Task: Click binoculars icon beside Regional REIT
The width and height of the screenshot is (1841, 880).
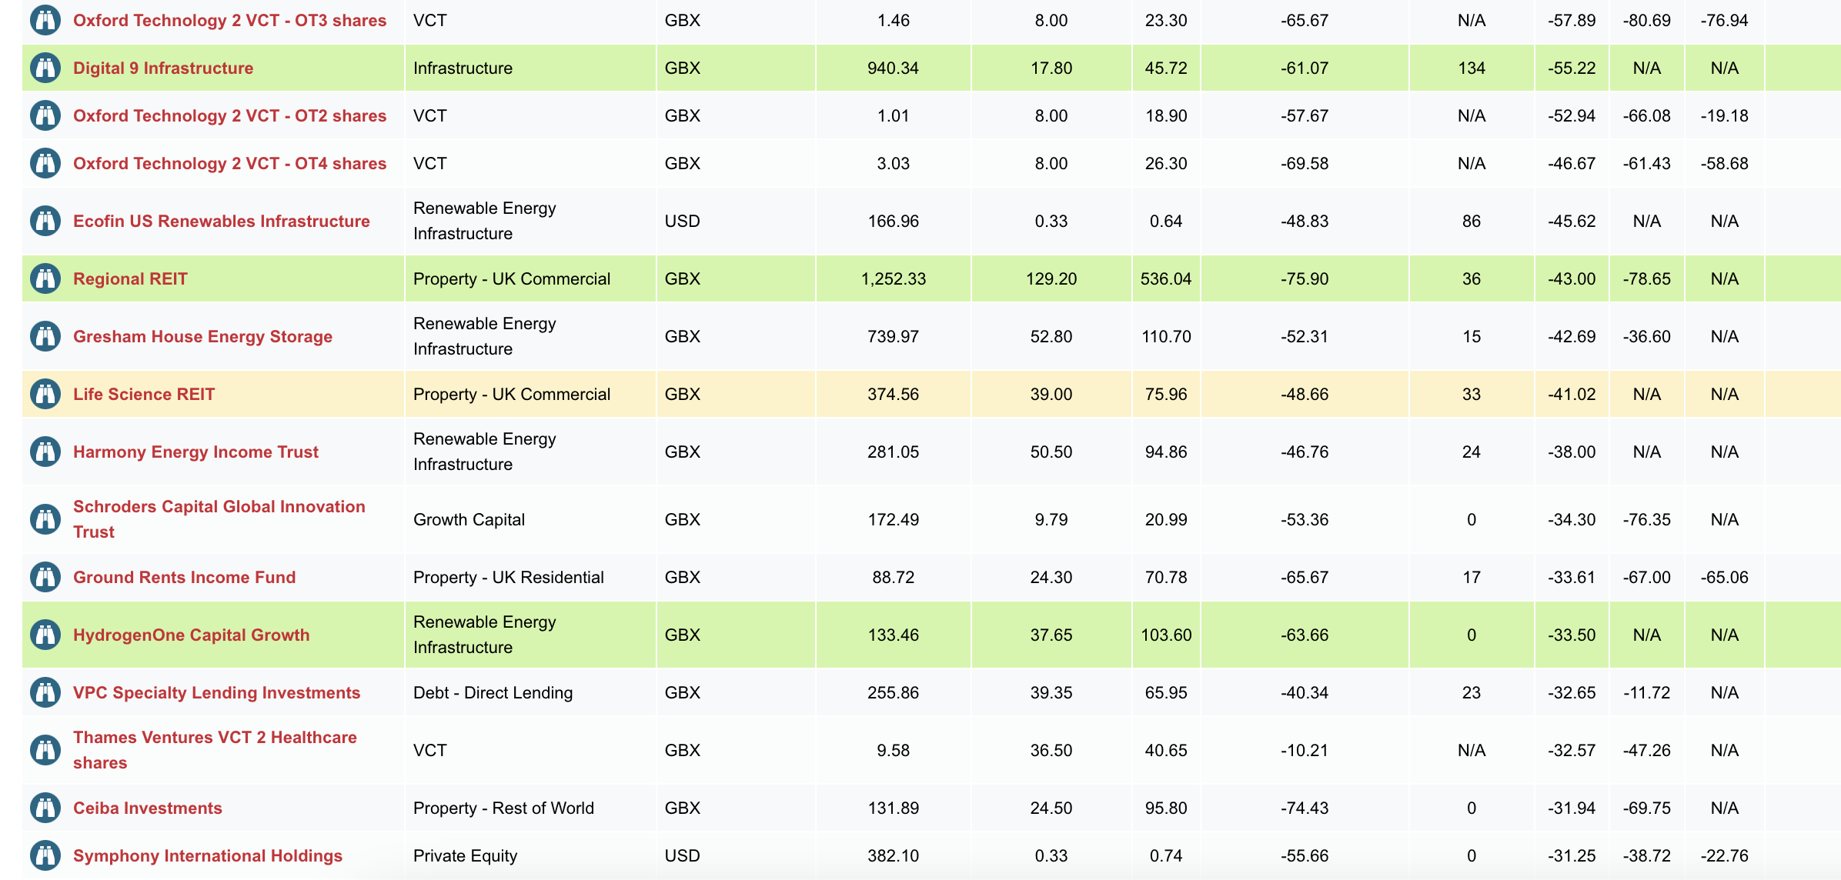Action: [x=45, y=278]
